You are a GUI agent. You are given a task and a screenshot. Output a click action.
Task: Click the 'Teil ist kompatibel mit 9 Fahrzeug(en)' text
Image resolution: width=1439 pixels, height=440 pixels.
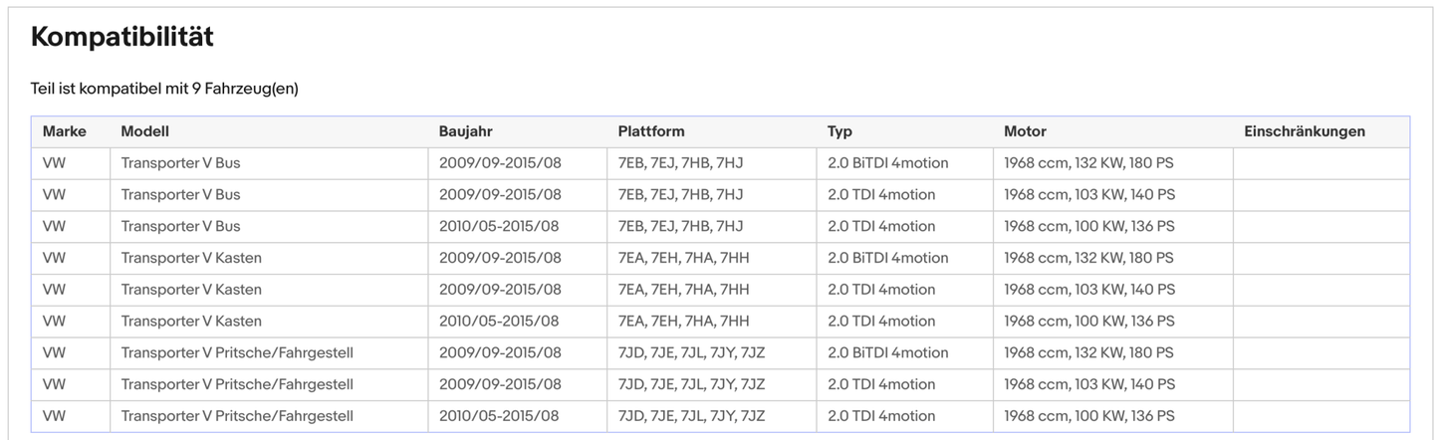click(164, 89)
